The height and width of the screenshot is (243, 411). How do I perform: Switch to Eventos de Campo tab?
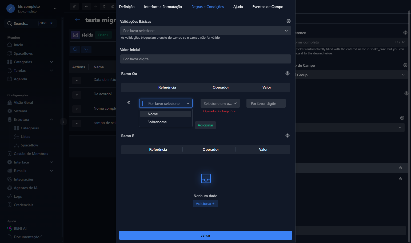point(268,7)
